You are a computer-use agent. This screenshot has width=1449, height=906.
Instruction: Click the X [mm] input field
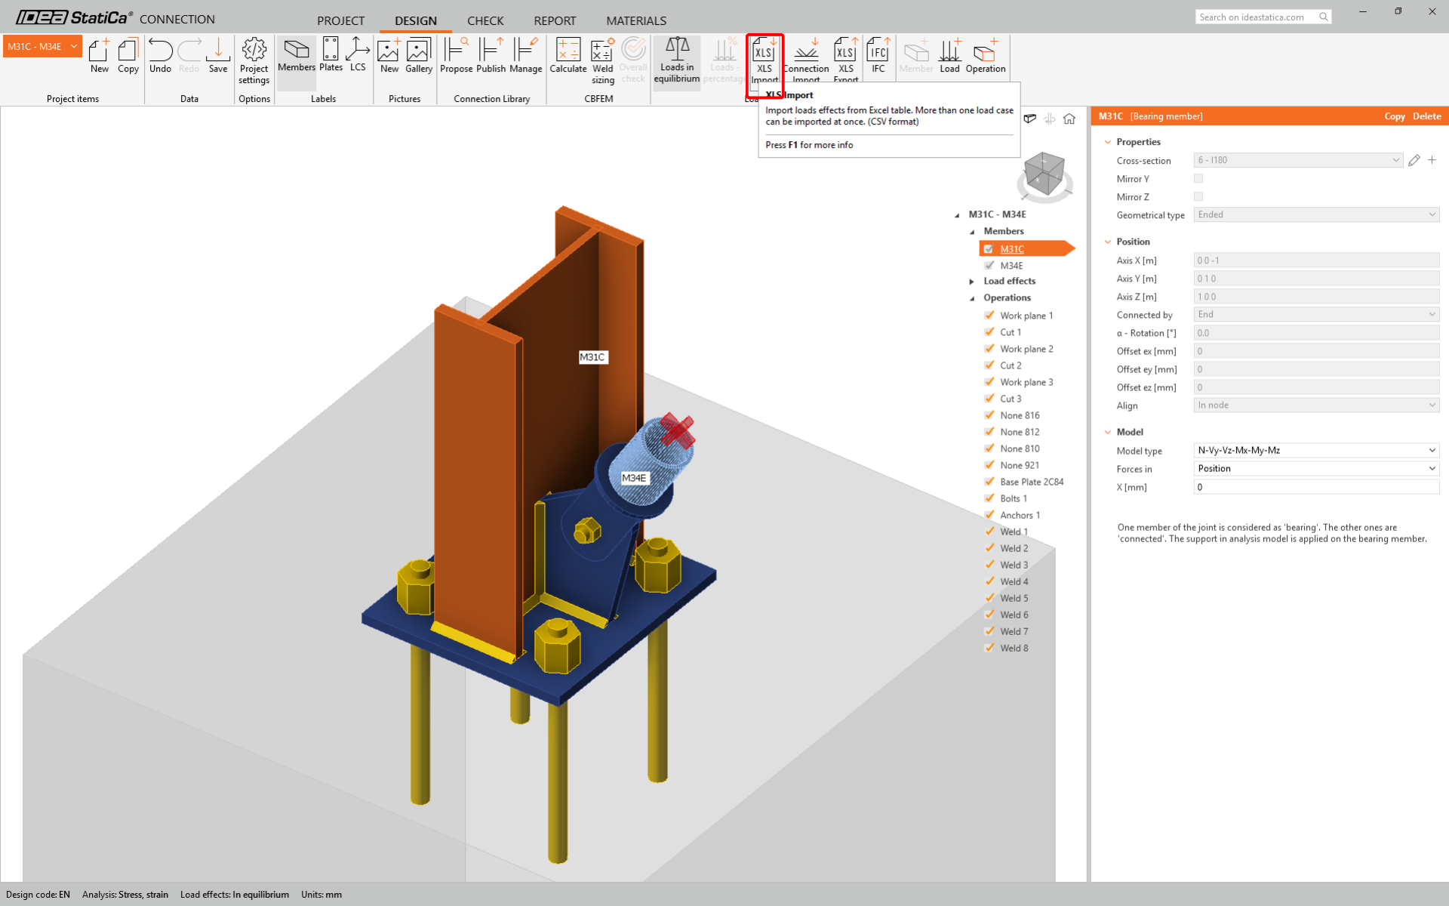click(x=1315, y=487)
